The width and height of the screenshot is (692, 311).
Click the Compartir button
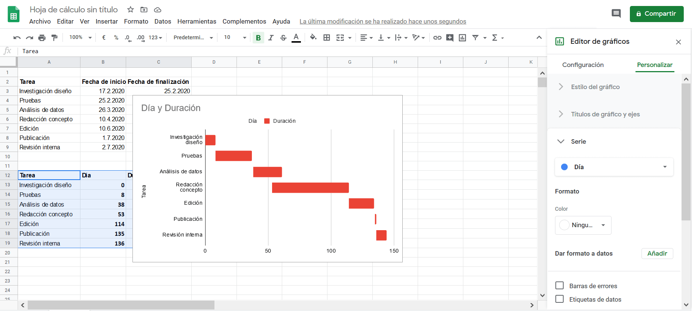(x=656, y=14)
